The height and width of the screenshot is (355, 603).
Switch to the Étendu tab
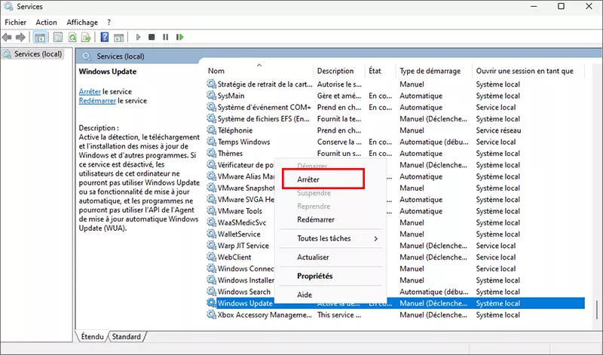point(92,337)
